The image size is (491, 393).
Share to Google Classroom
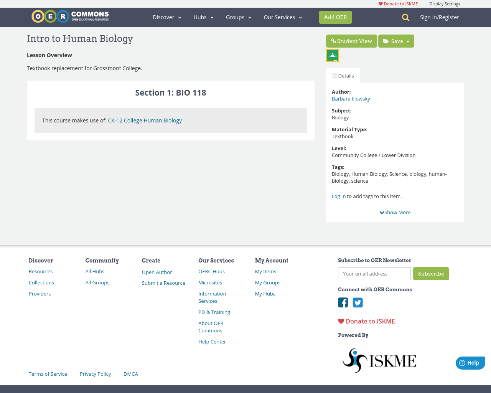point(332,55)
